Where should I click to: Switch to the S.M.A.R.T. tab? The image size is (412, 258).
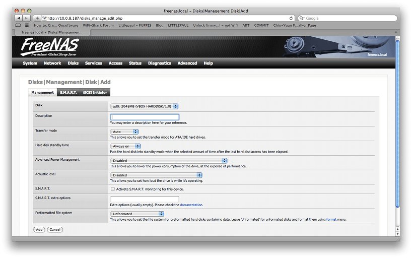tap(68, 92)
